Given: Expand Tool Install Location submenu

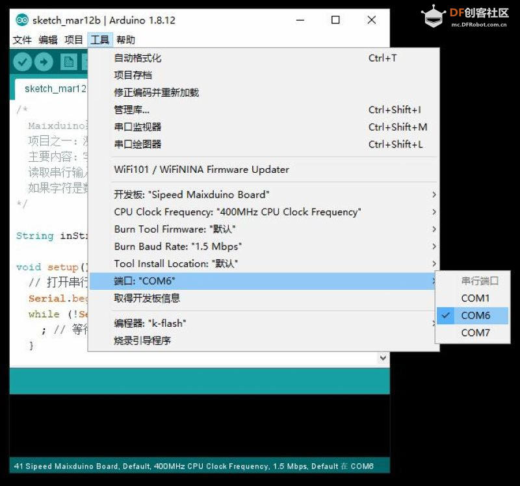Looking at the screenshot, I should [265, 264].
